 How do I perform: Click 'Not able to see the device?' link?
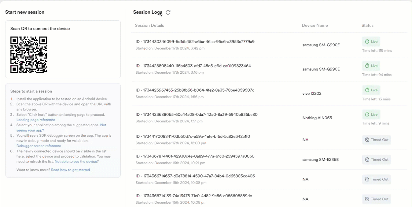(x=76, y=162)
